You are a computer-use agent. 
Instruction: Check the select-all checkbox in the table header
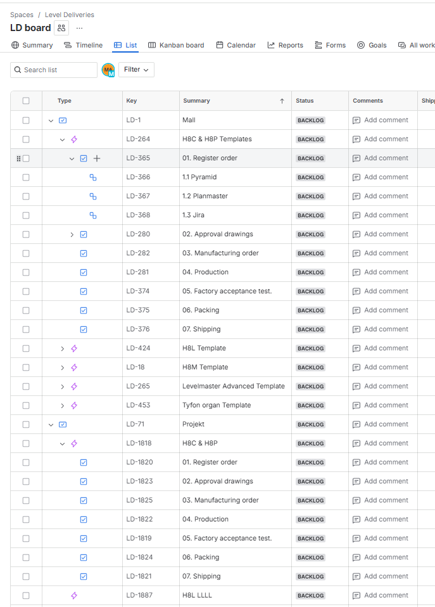[x=26, y=100]
